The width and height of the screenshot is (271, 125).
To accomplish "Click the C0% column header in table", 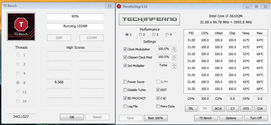I will click(205, 33).
